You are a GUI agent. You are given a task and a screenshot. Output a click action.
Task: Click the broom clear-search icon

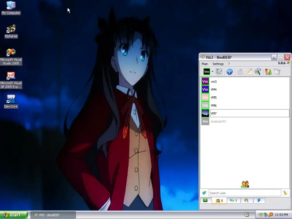coord(285,193)
